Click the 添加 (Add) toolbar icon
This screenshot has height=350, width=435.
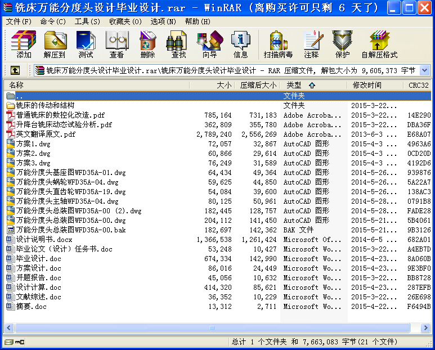(24, 44)
